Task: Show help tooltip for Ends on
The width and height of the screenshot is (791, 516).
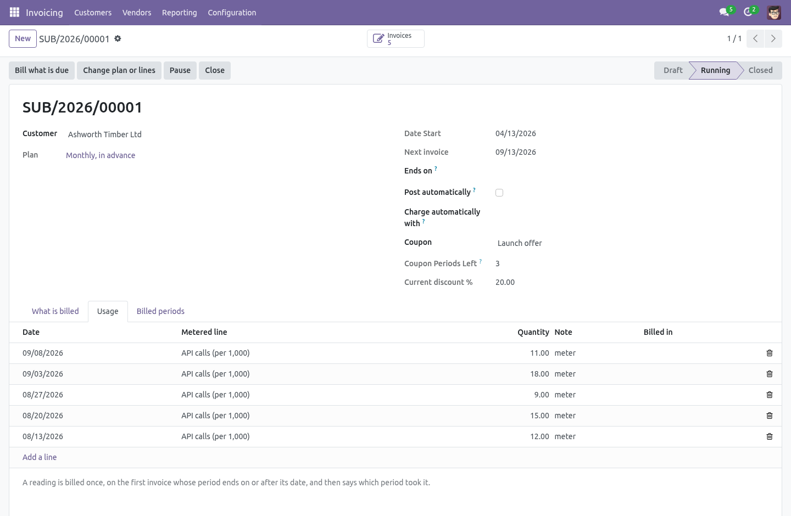Action: tap(436, 169)
